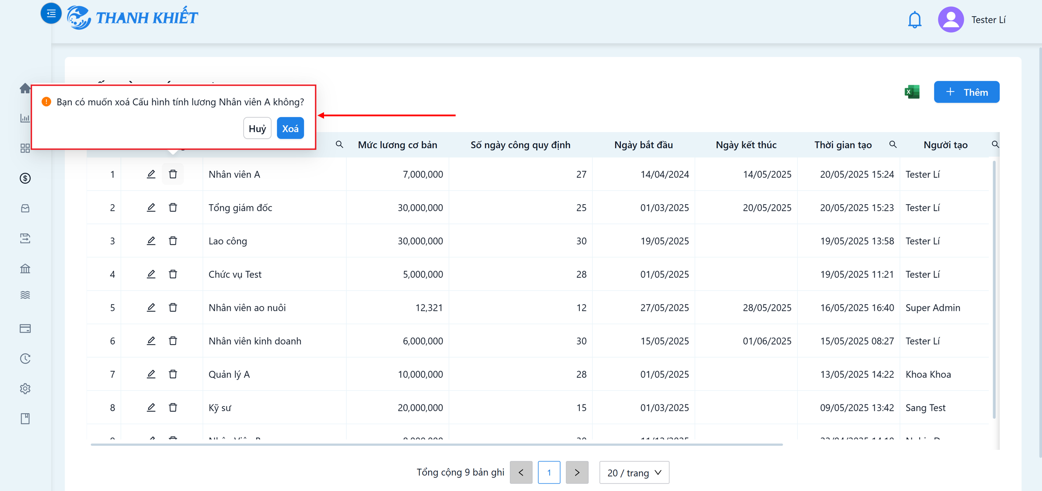Viewport: 1042px width, 491px height.
Task: Toggle the sidebar menu collapse button
Action: point(51,13)
